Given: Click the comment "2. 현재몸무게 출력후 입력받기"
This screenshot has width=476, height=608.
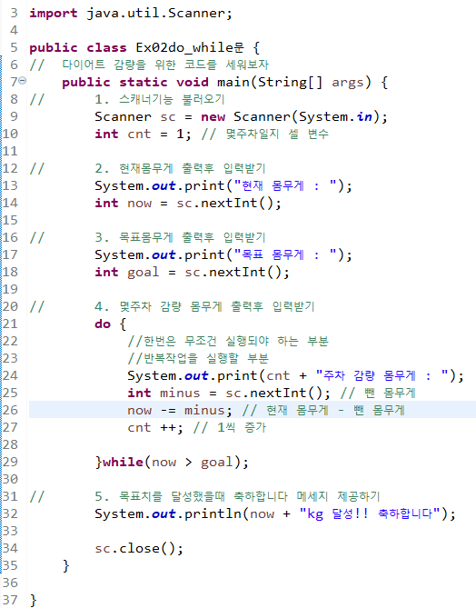Looking at the screenshot, I should pos(180,168).
